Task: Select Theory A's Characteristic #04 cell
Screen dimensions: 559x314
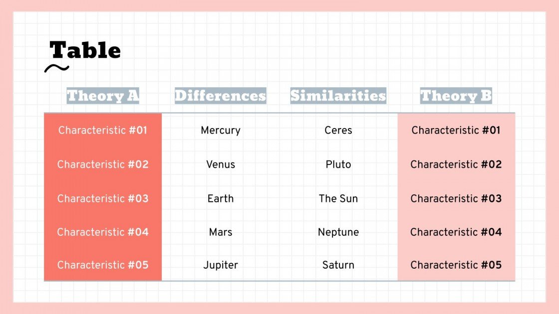Action: pyautogui.click(x=103, y=232)
